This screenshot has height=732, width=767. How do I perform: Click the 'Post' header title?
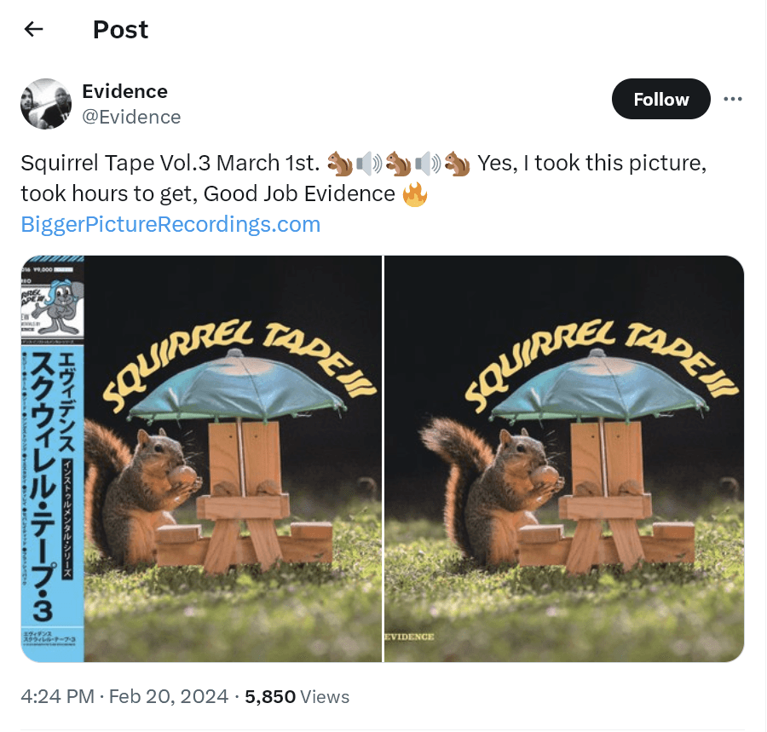pos(120,30)
